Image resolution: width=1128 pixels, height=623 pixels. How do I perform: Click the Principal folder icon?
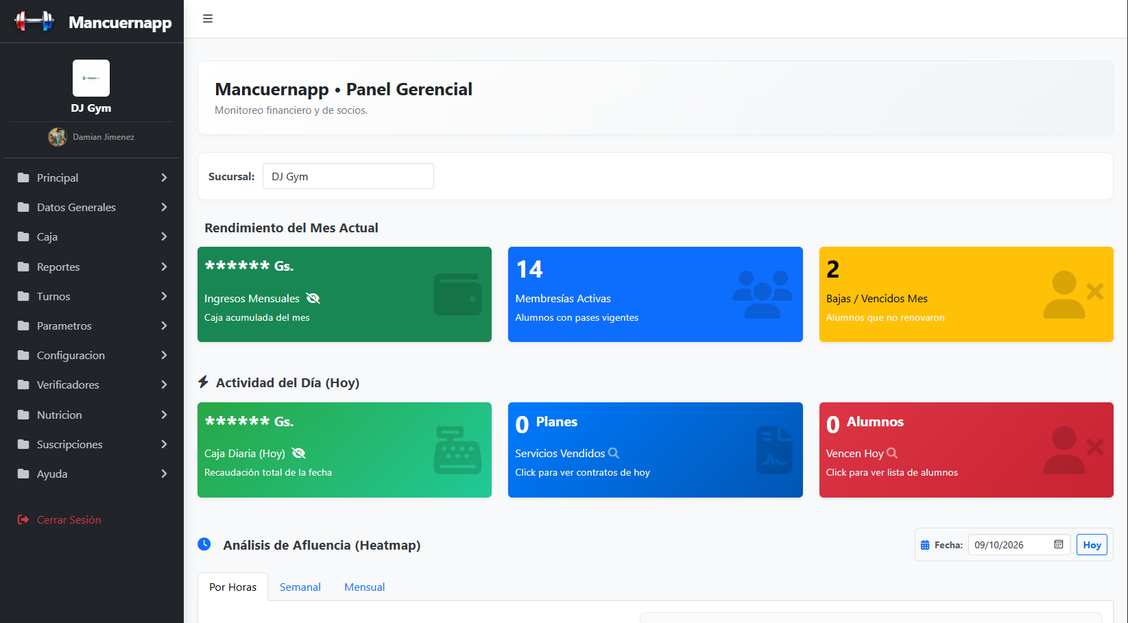23,178
